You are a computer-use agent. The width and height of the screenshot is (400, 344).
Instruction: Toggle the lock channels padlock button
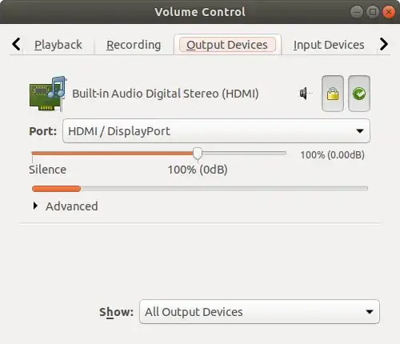pos(333,94)
